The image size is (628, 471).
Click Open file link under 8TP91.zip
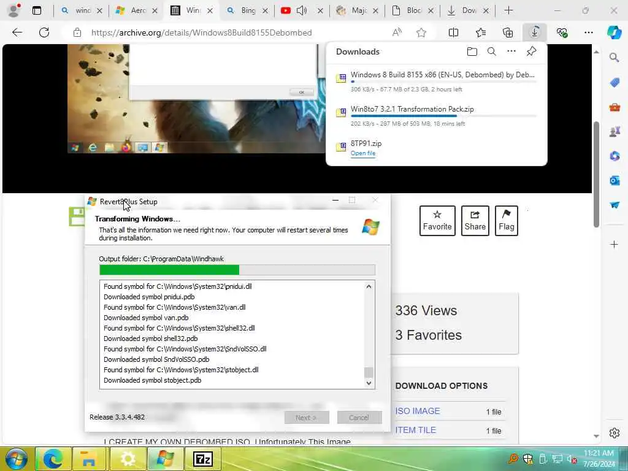(x=363, y=153)
